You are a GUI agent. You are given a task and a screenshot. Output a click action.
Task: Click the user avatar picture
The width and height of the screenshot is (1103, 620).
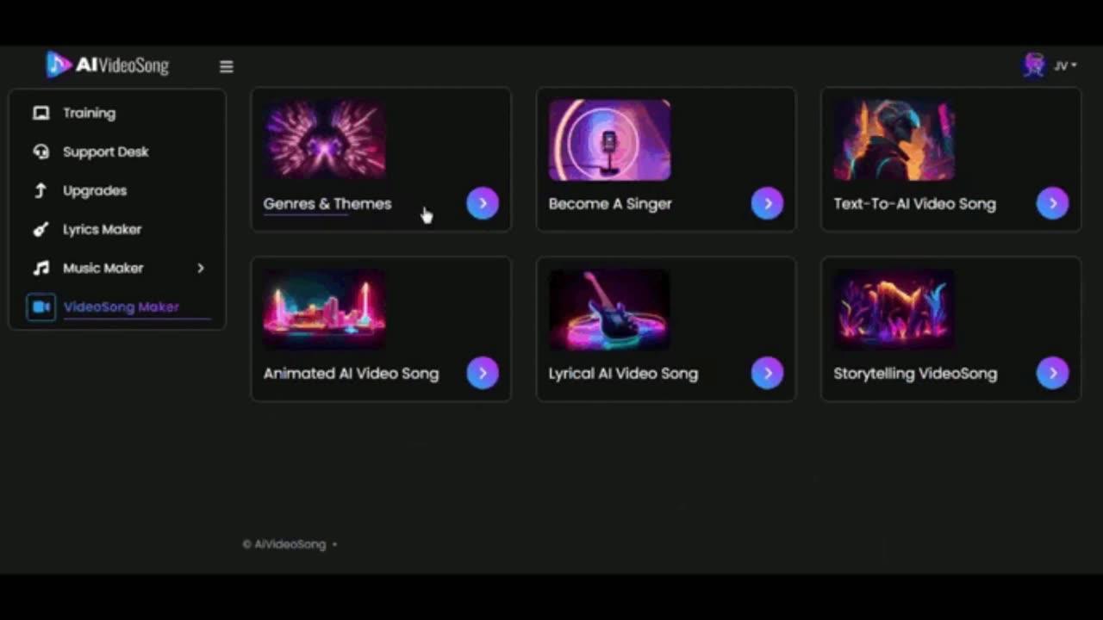pos(1034,65)
